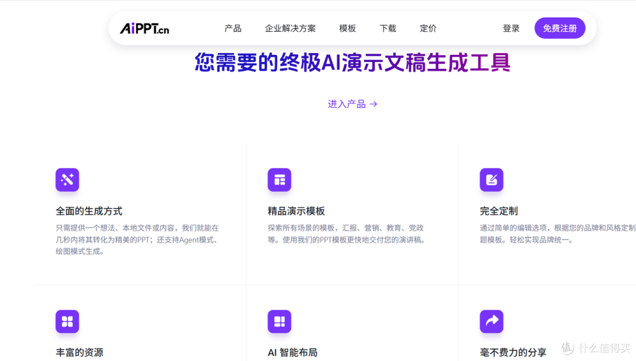Click the 全面的生成方式 heading
This screenshot has height=361, width=636.
[x=89, y=211]
